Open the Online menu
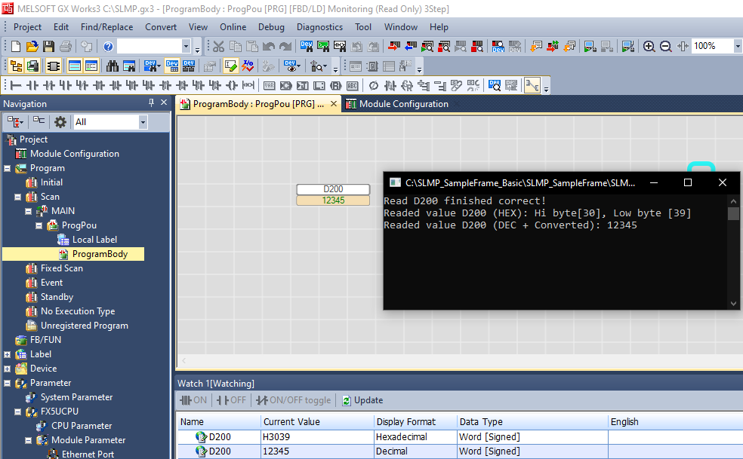This screenshot has width=743, height=459. click(233, 27)
